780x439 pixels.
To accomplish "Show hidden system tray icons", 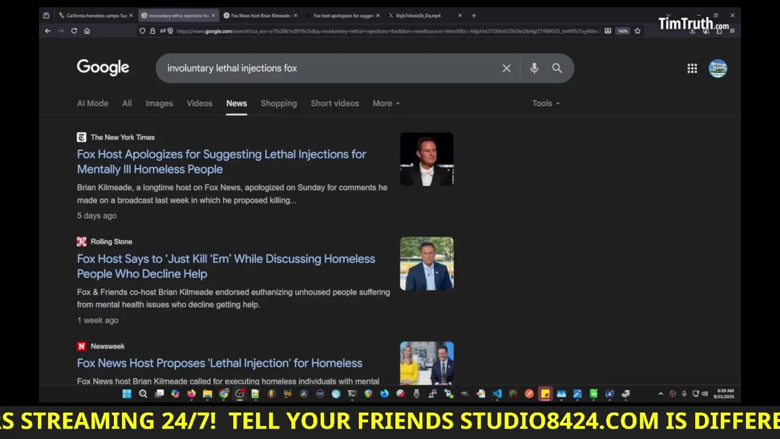I will 661,394.
